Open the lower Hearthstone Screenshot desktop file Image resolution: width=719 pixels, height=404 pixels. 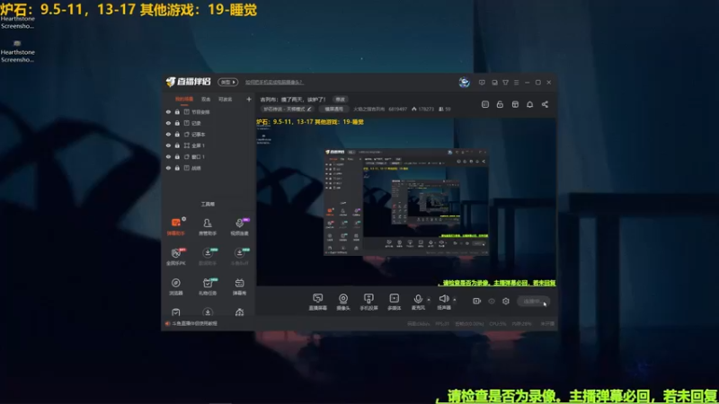tap(17, 51)
